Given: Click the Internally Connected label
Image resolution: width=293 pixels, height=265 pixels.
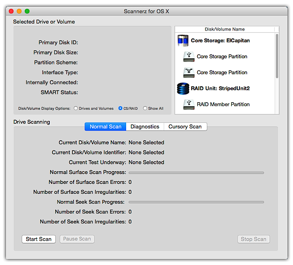Looking at the screenshot, I should pyautogui.click(x=52, y=83).
